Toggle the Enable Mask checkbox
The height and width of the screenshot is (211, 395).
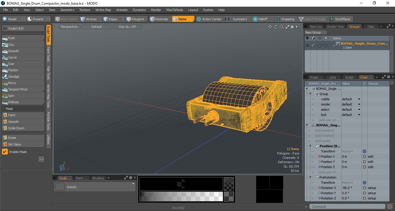tap(5, 152)
